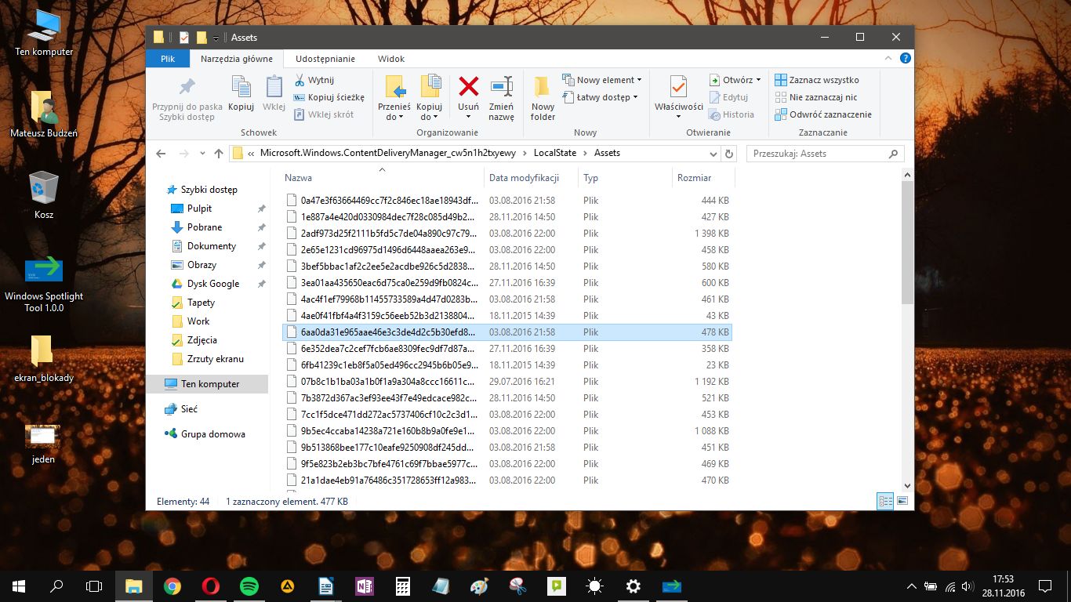Image resolution: width=1071 pixels, height=602 pixels.
Task: Click Kopiuj ścieżkę button
Action: (x=329, y=97)
